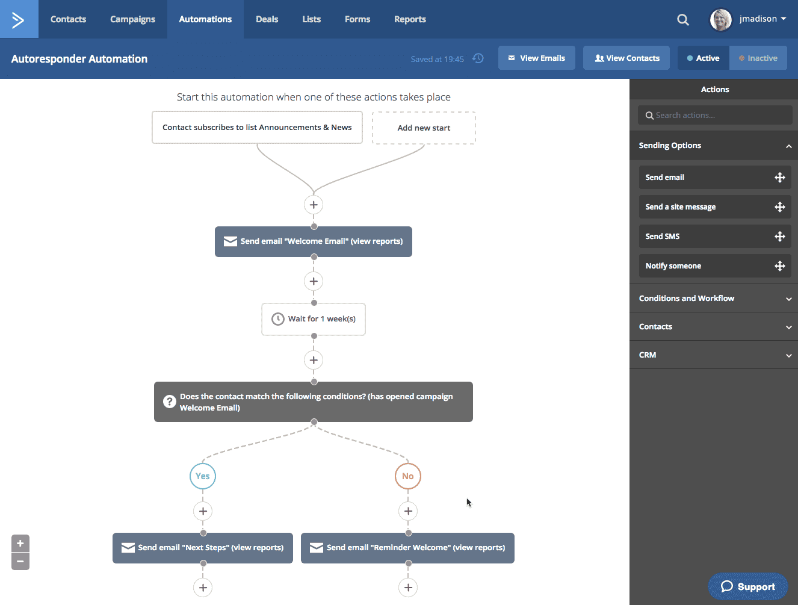Select the Yes branch circle

click(202, 476)
